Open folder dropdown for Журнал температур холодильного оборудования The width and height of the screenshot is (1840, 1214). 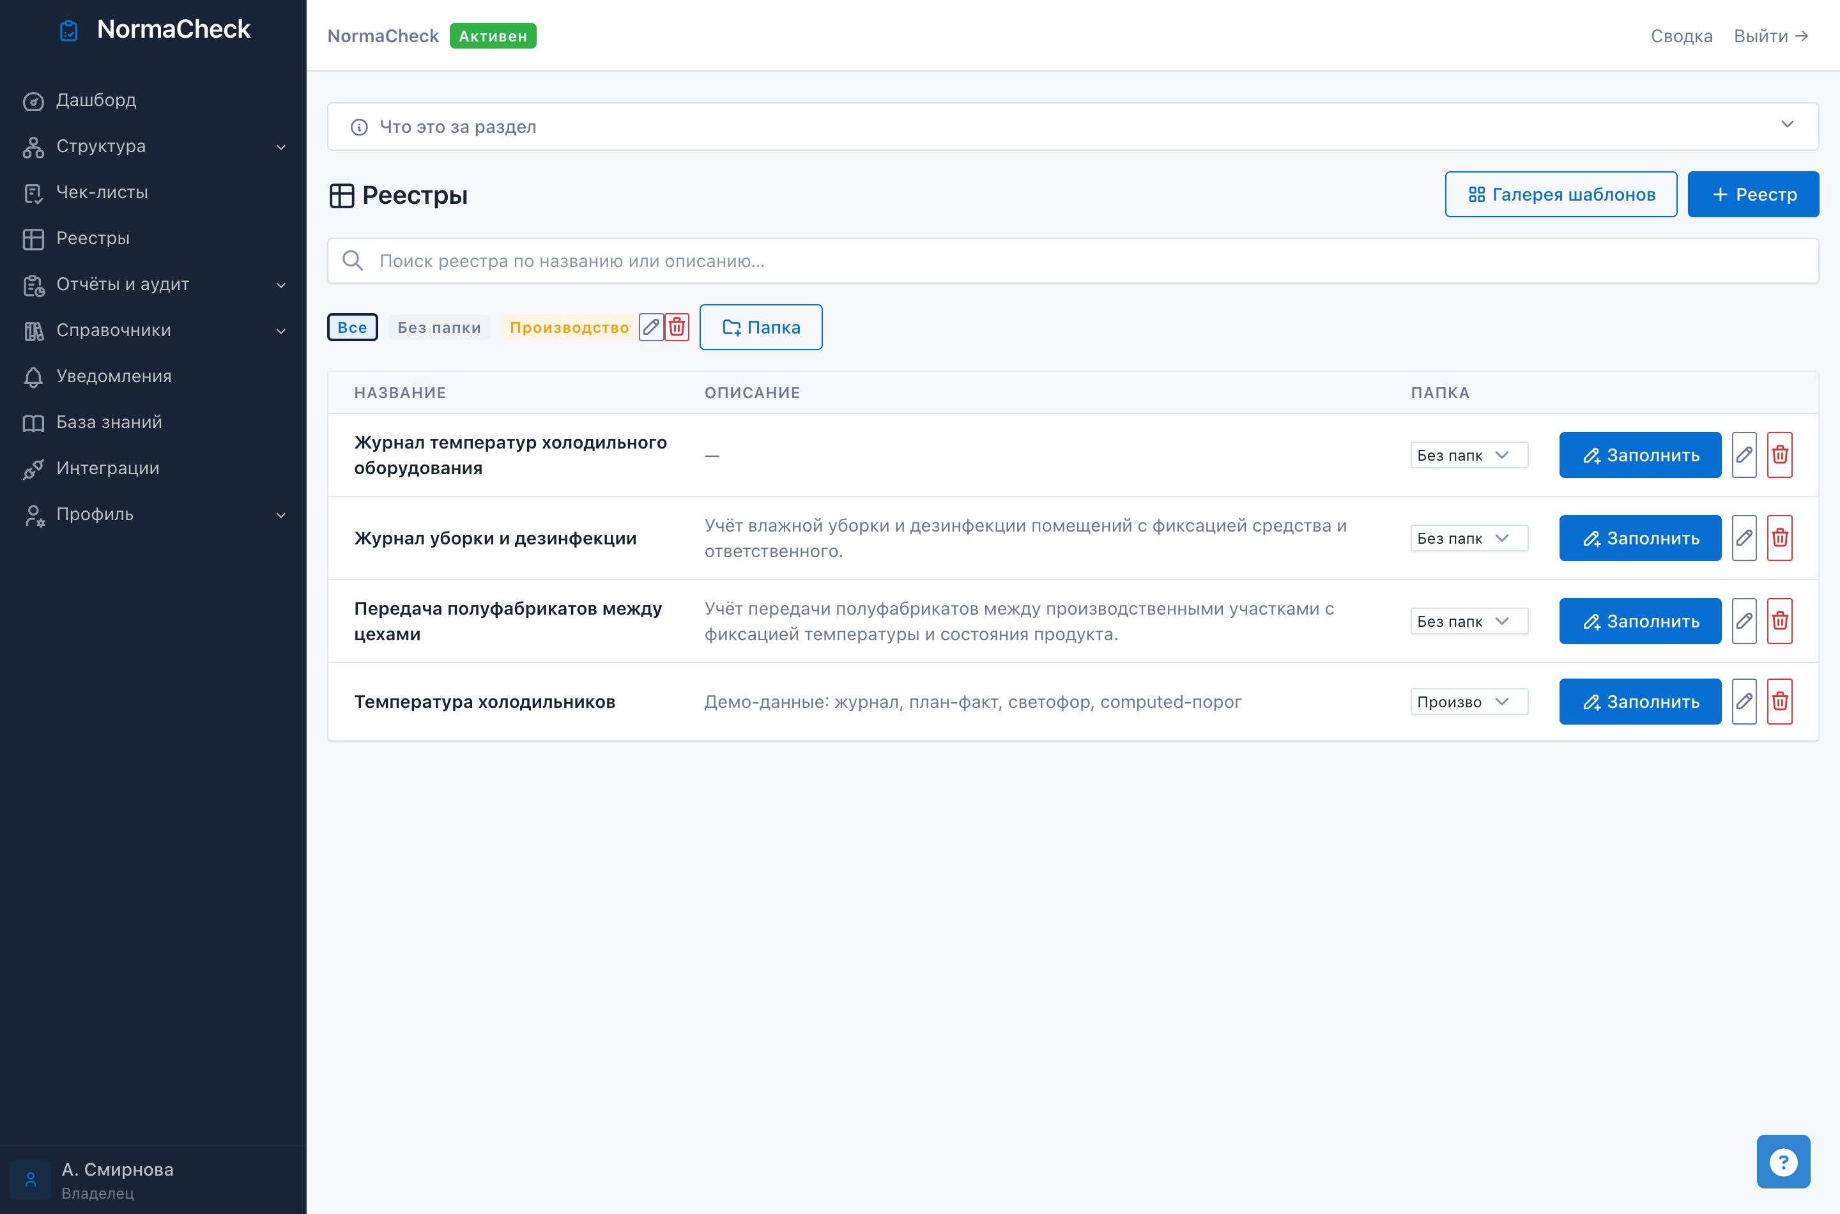(1468, 455)
